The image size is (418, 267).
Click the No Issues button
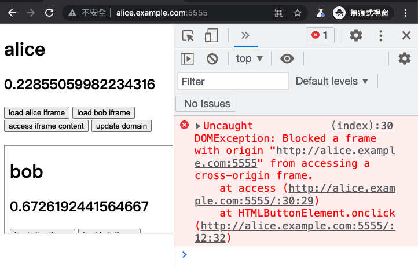click(x=206, y=104)
